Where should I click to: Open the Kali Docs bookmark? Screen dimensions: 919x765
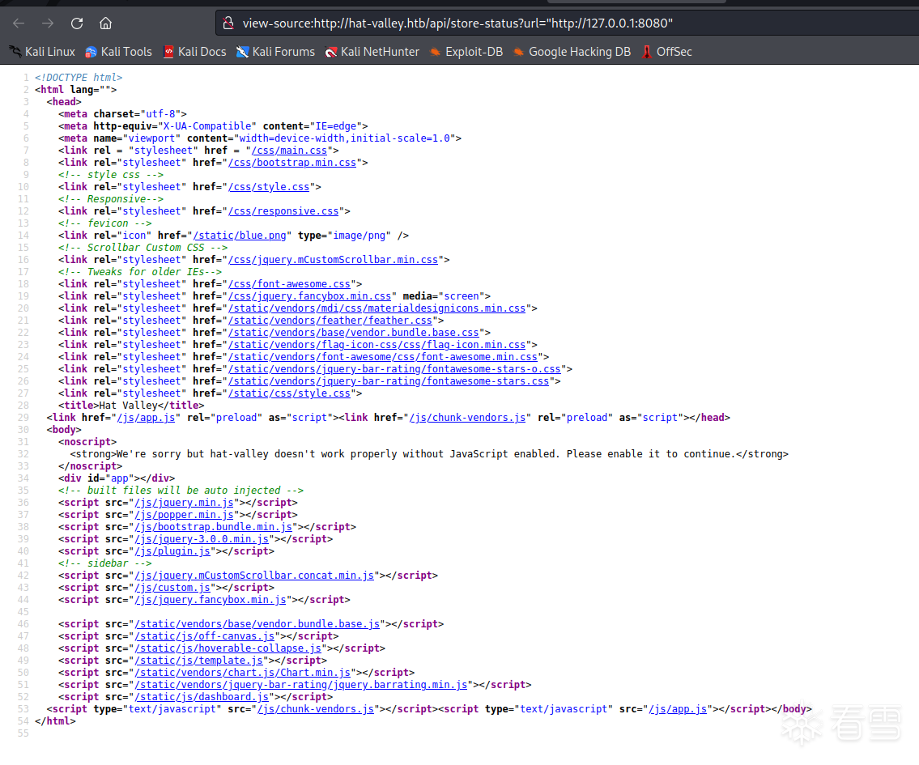point(194,52)
